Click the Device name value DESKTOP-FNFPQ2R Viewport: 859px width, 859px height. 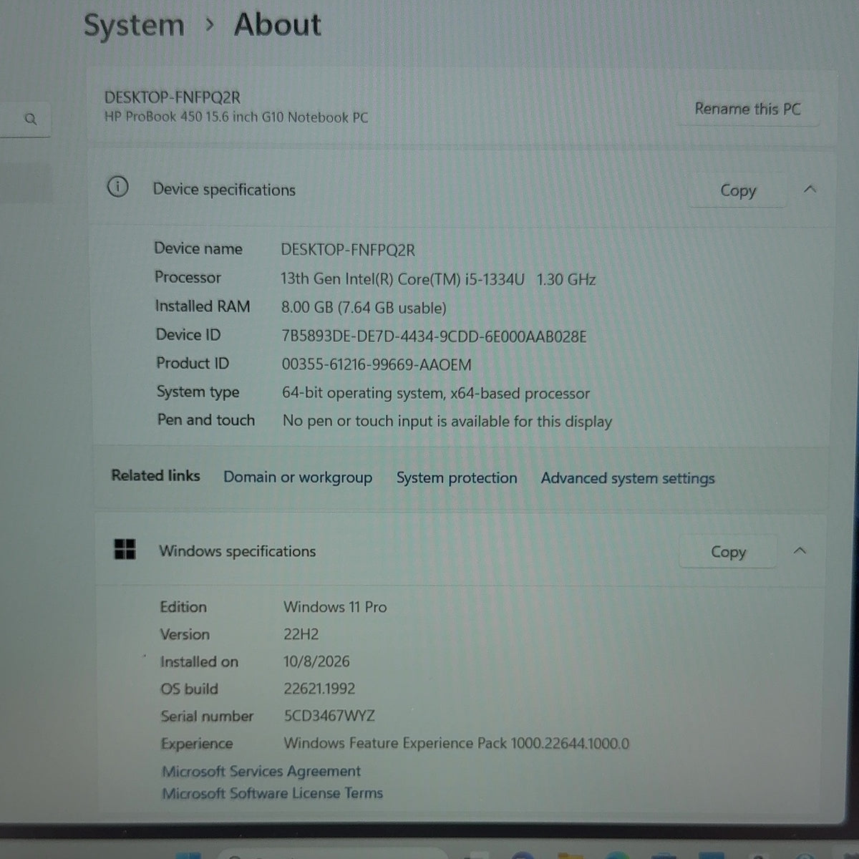pos(348,250)
